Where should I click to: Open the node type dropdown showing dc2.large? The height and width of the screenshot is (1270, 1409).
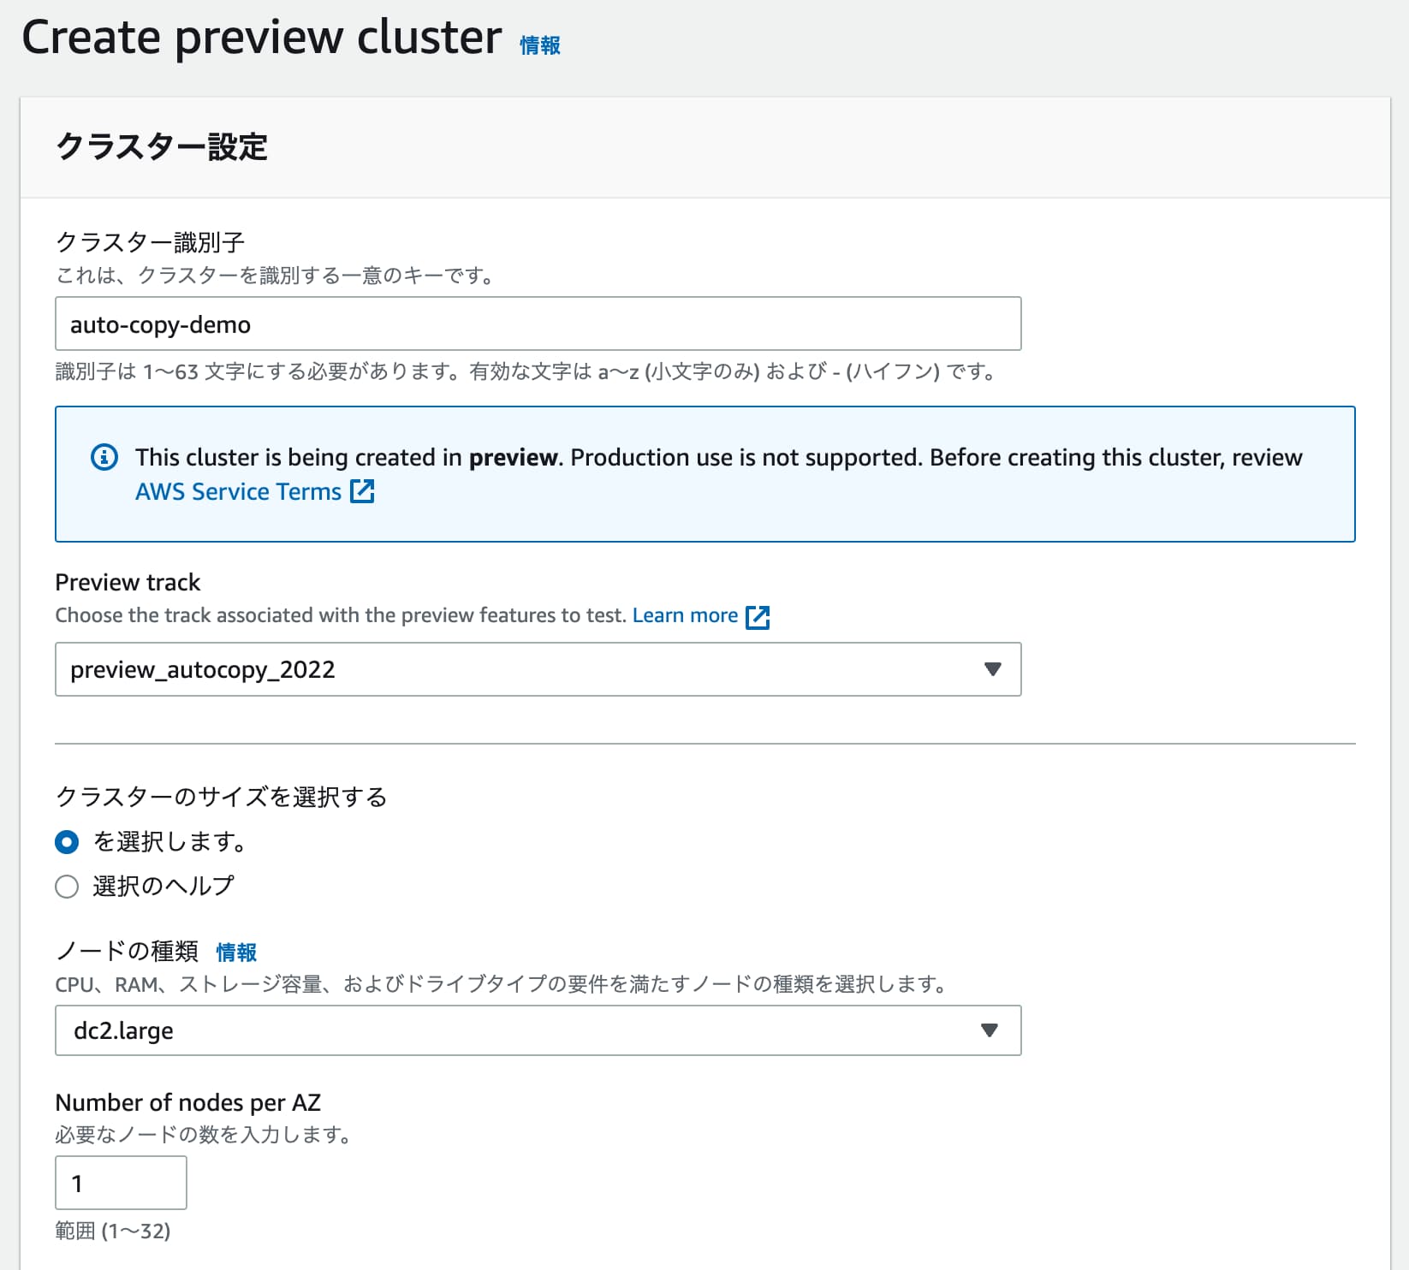click(538, 1030)
